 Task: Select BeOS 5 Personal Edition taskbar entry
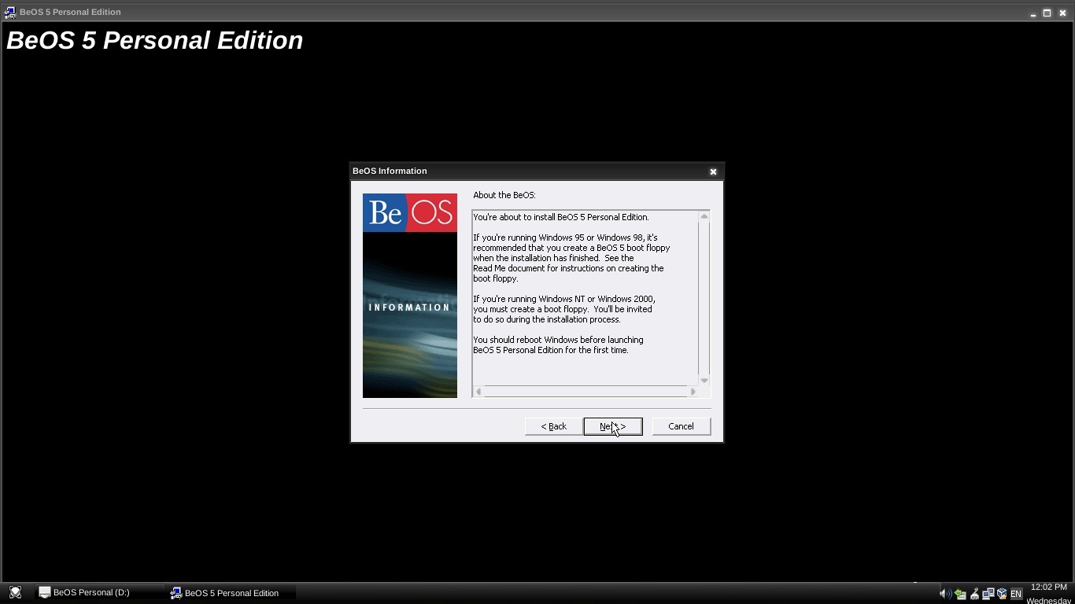point(232,593)
